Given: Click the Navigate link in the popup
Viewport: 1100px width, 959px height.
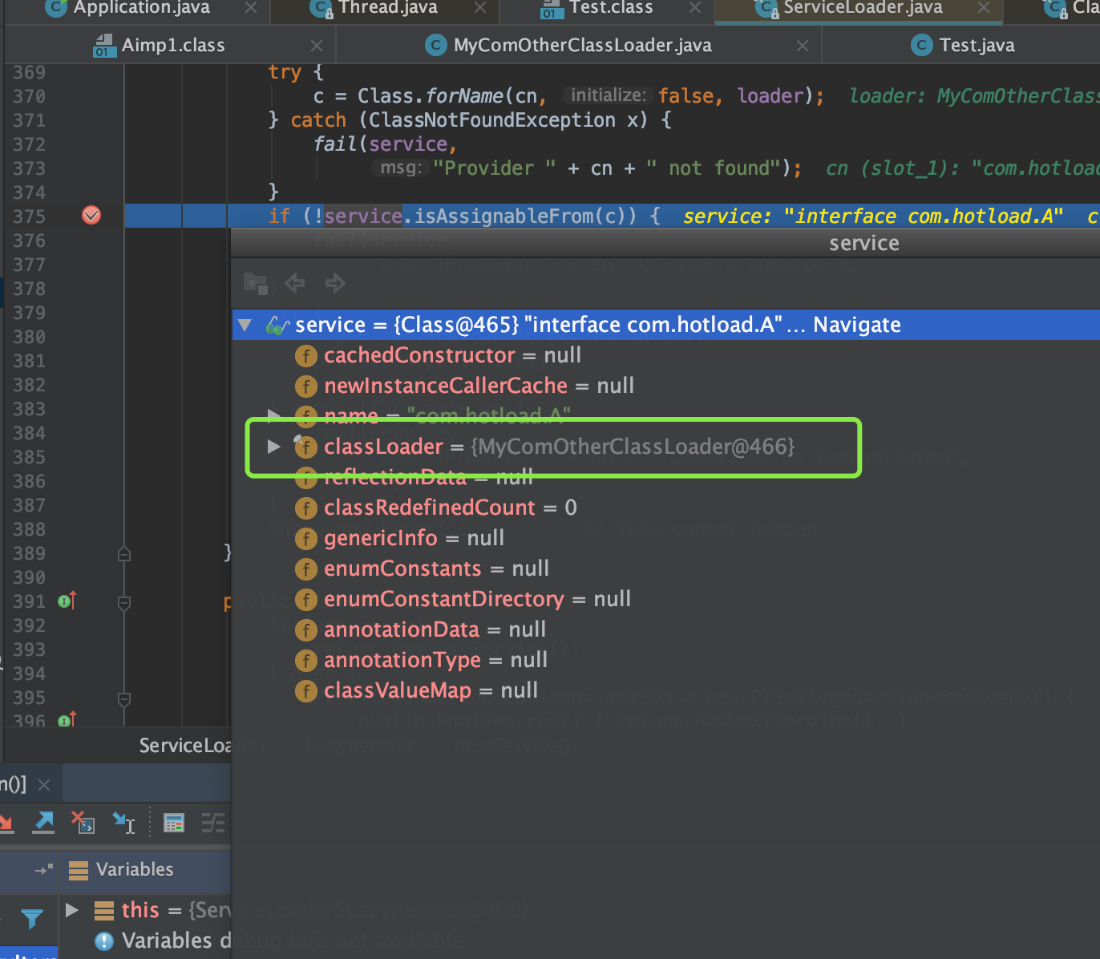Looking at the screenshot, I should (x=856, y=325).
